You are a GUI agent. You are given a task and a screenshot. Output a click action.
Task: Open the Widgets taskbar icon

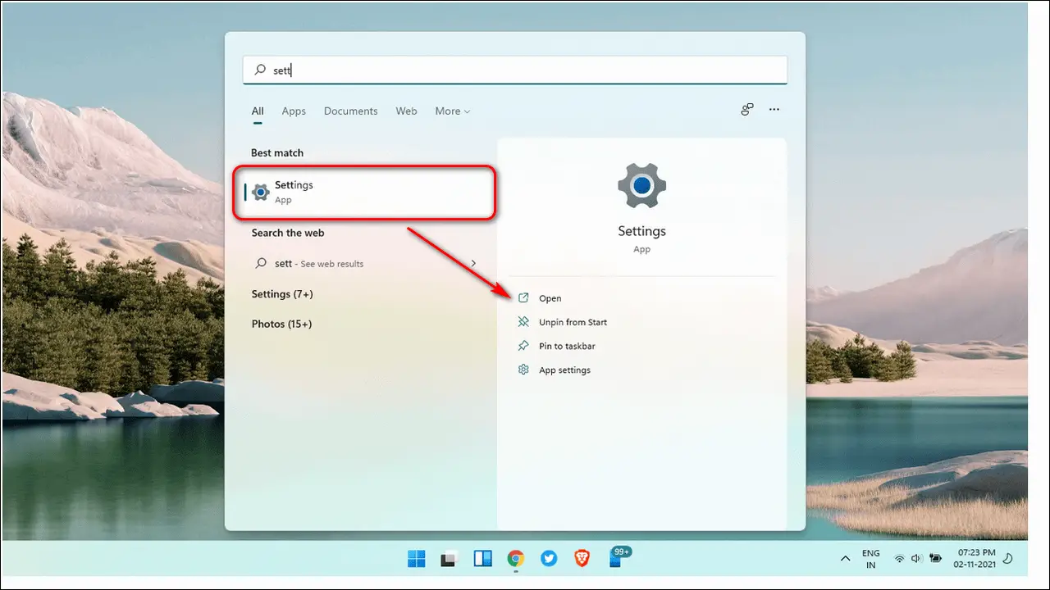(x=482, y=559)
